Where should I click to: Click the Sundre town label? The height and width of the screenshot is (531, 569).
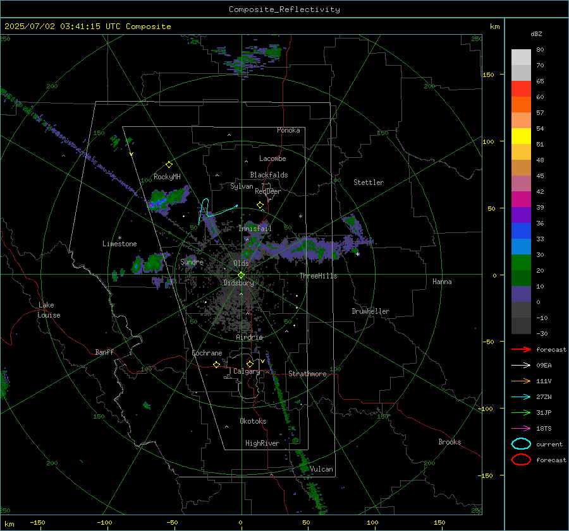(192, 262)
